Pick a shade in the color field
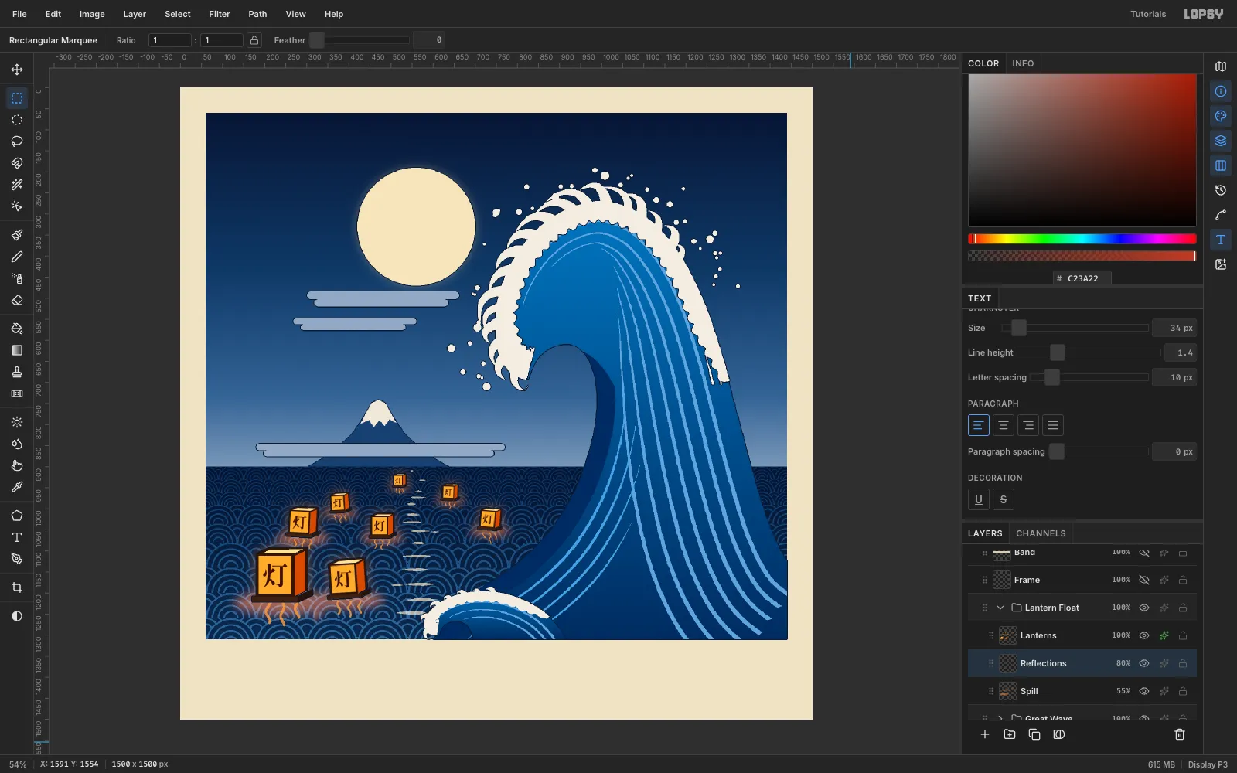 1082,150
